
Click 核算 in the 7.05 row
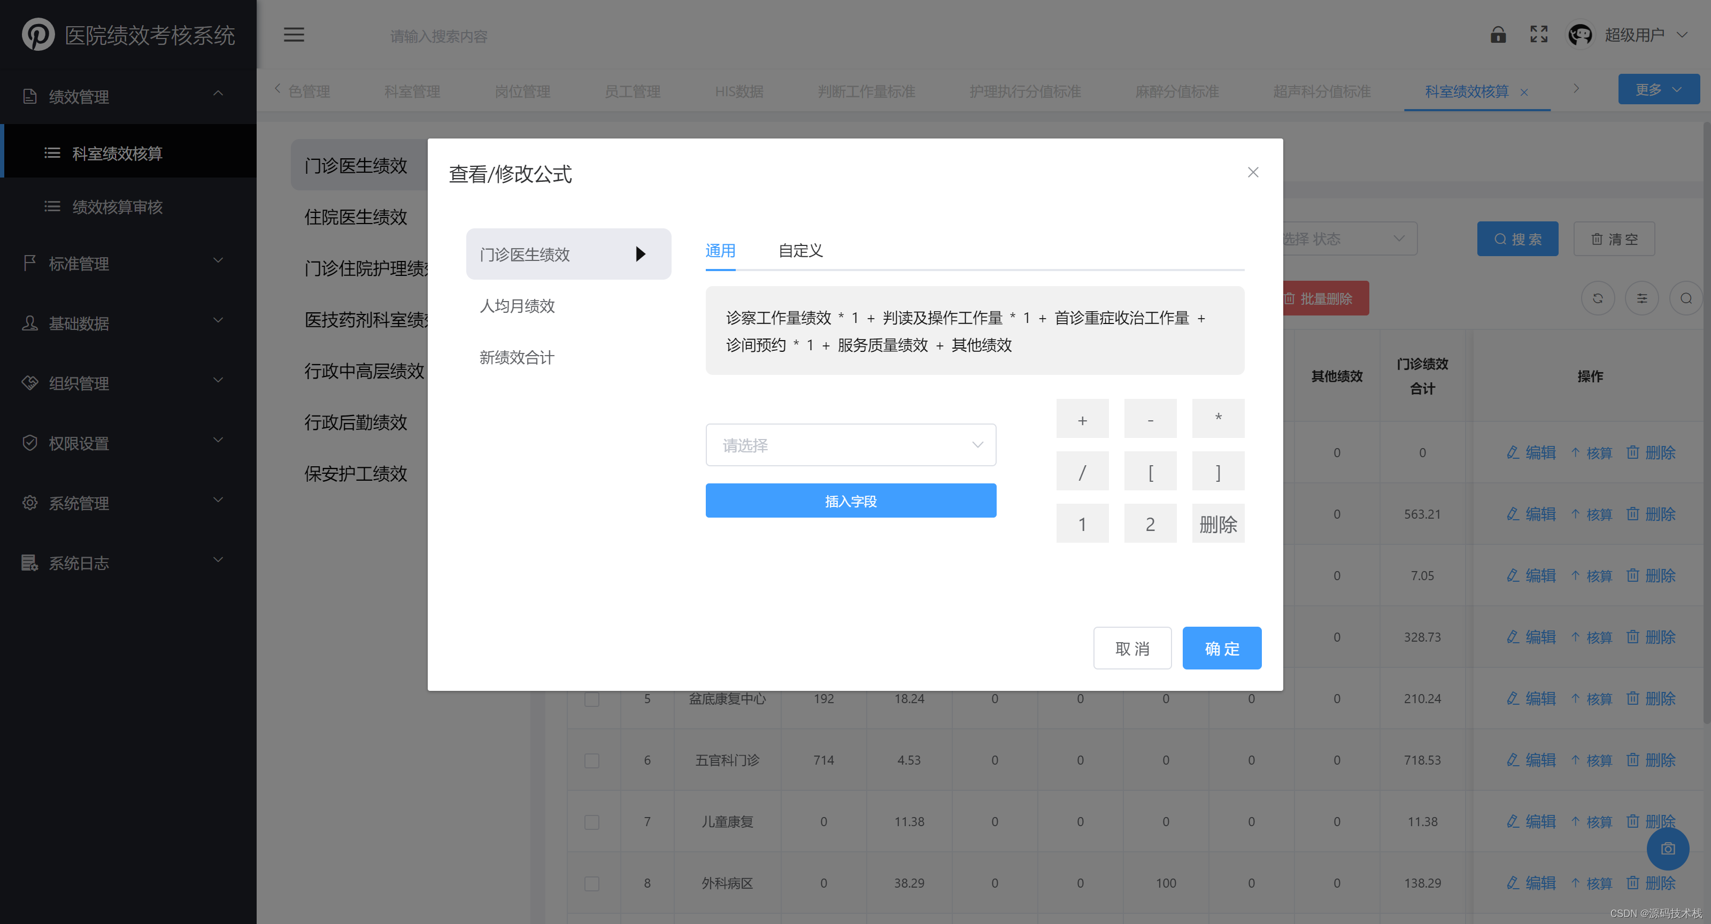(1591, 576)
